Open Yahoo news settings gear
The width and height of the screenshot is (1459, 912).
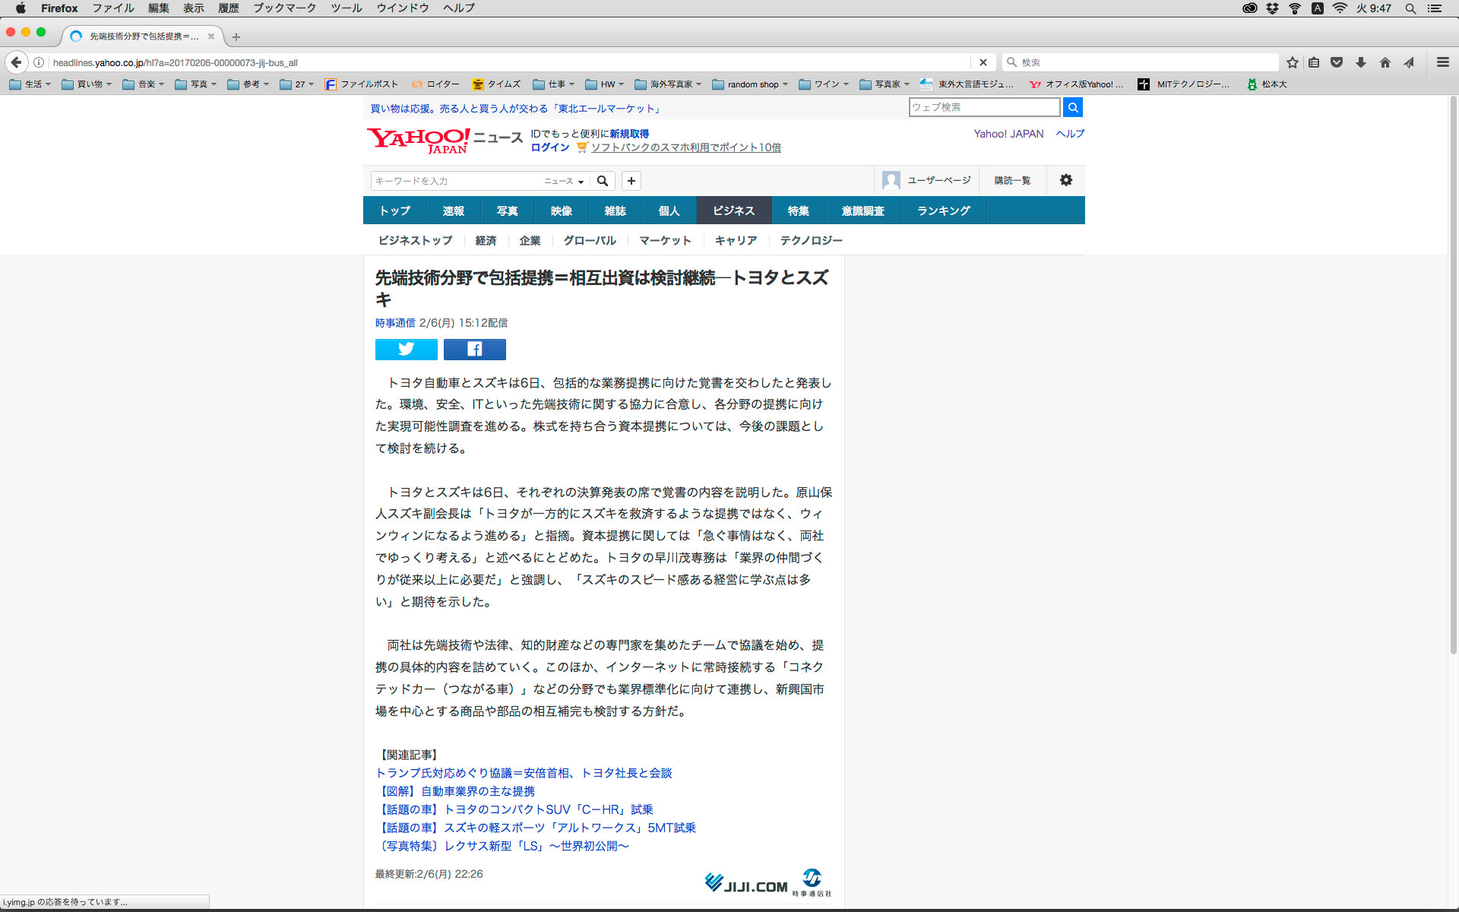[1066, 180]
